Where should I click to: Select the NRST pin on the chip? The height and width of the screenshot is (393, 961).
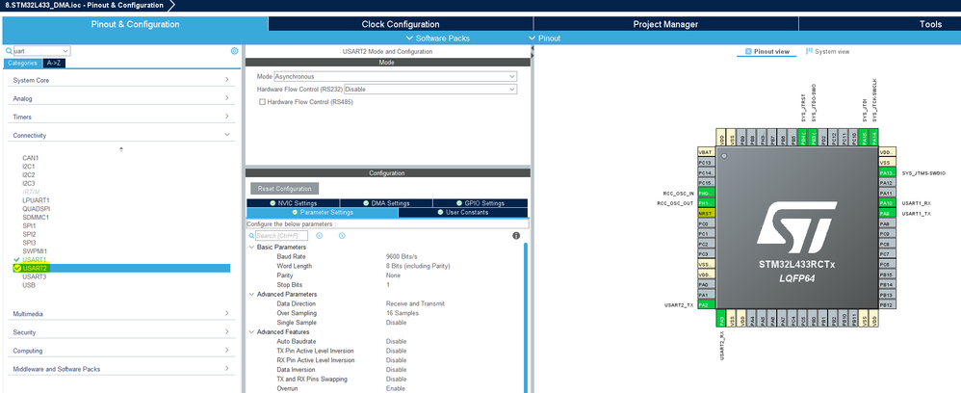coord(705,214)
